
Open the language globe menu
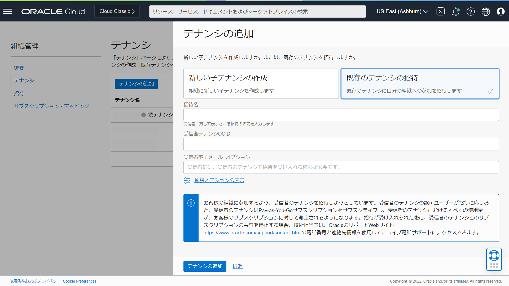point(486,12)
